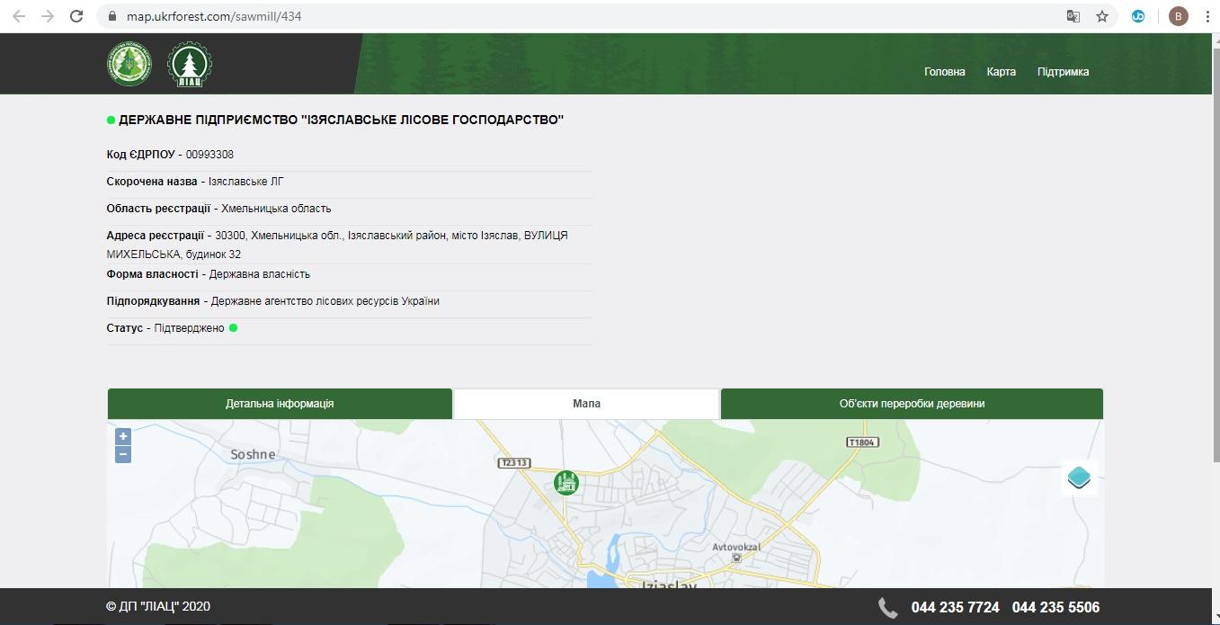Go to Головна page
Screen dimensions: 1220x625
[x=944, y=72]
